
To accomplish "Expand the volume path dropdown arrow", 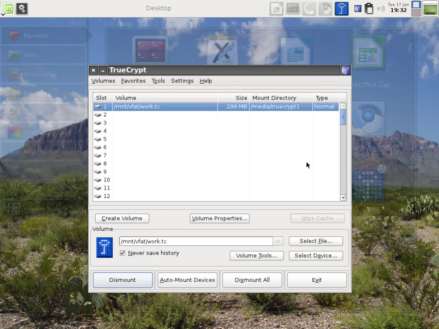I will pos(278,241).
